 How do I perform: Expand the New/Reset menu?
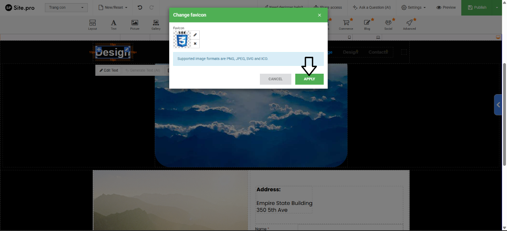pyautogui.click(x=113, y=7)
